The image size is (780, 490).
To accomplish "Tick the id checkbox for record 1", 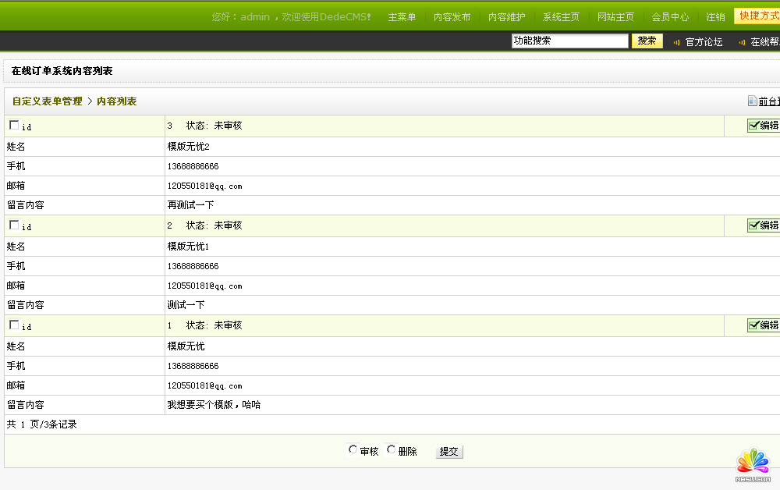I will [x=14, y=325].
